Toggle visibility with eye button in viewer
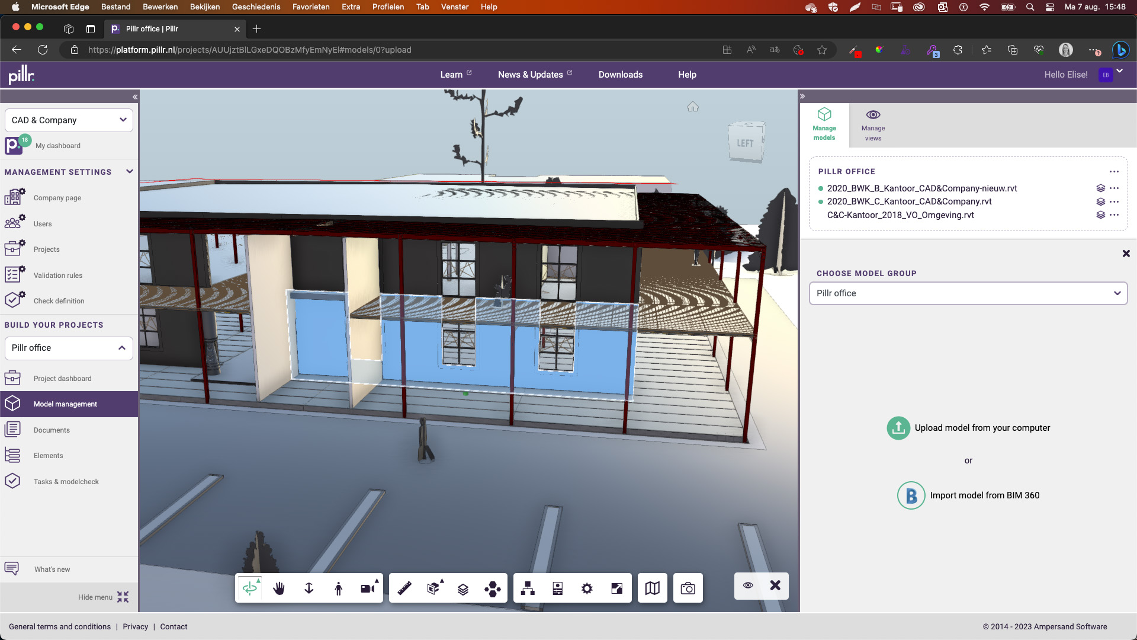Viewport: 1137px width, 640px height. pos(749,585)
